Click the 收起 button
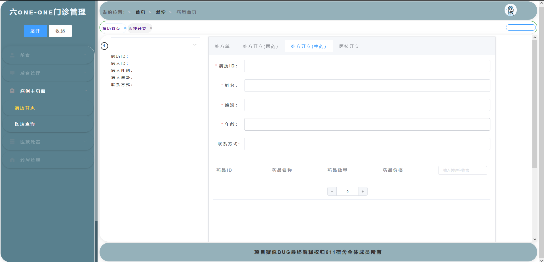Screen dimensions: 544x262 [x=60, y=31]
